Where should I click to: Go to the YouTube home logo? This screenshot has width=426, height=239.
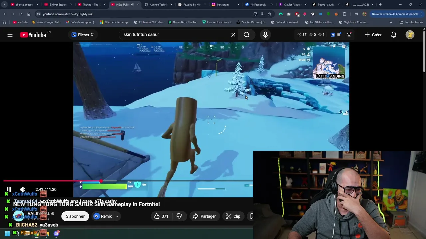[33, 35]
